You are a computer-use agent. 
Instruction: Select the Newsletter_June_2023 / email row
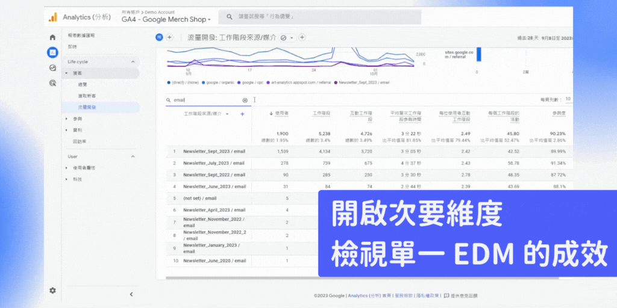point(369,186)
